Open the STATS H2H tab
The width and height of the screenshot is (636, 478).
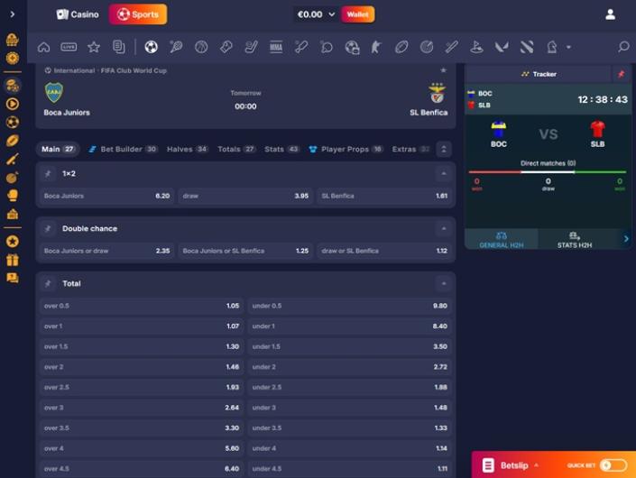[575, 239]
